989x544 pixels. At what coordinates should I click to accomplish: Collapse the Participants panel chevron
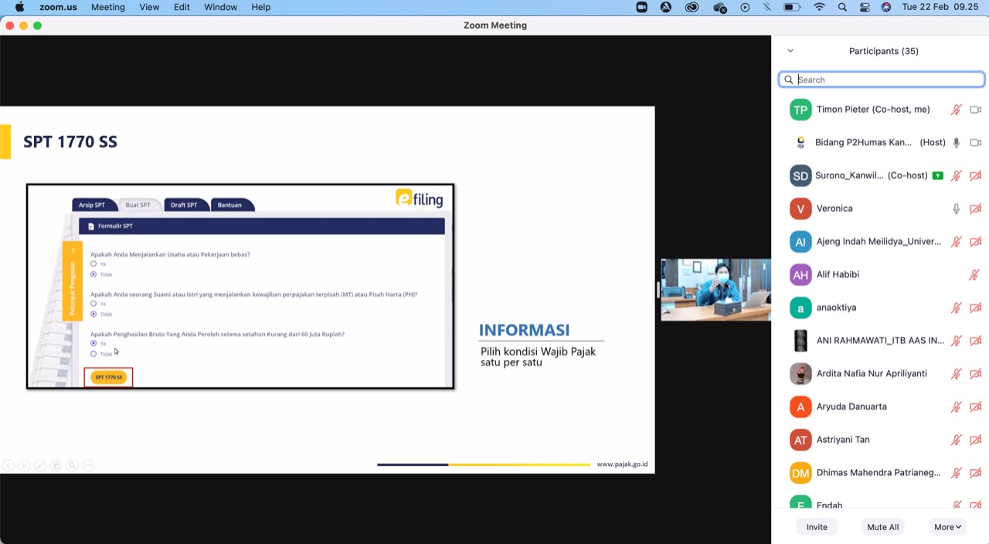(790, 51)
